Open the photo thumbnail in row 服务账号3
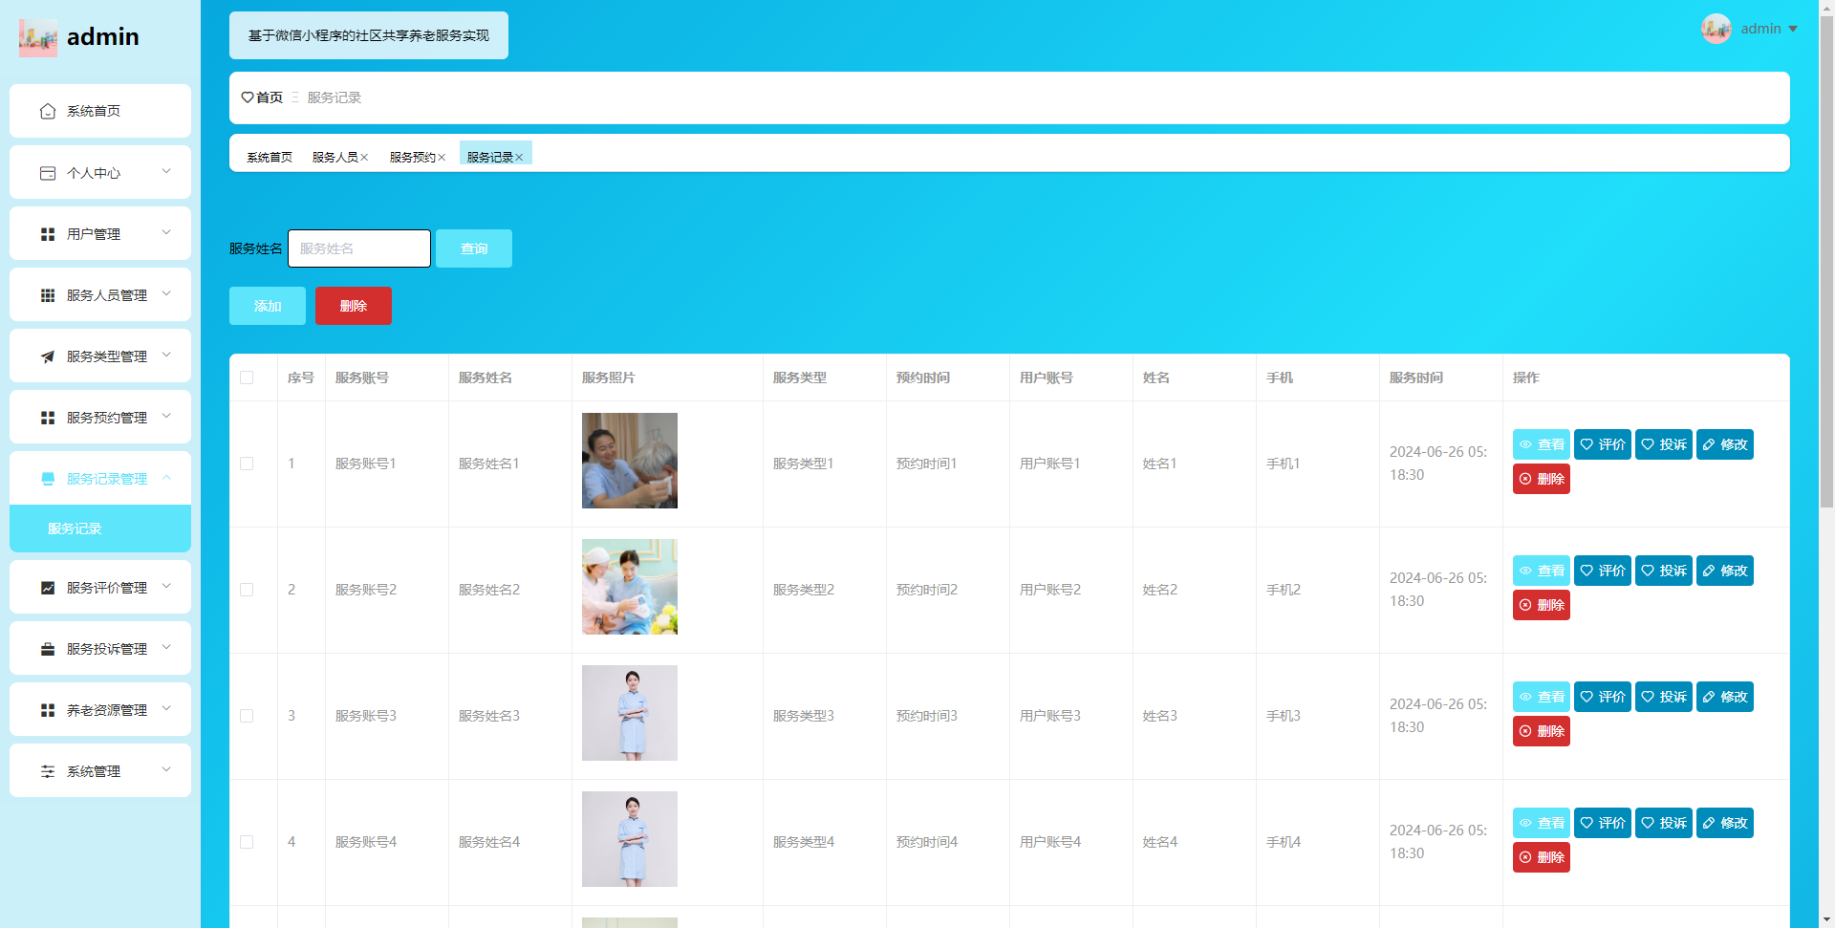The width and height of the screenshot is (1835, 928). pos(630,713)
